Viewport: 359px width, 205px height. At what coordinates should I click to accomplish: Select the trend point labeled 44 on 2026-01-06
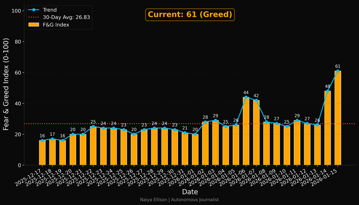pyautogui.click(x=246, y=97)
